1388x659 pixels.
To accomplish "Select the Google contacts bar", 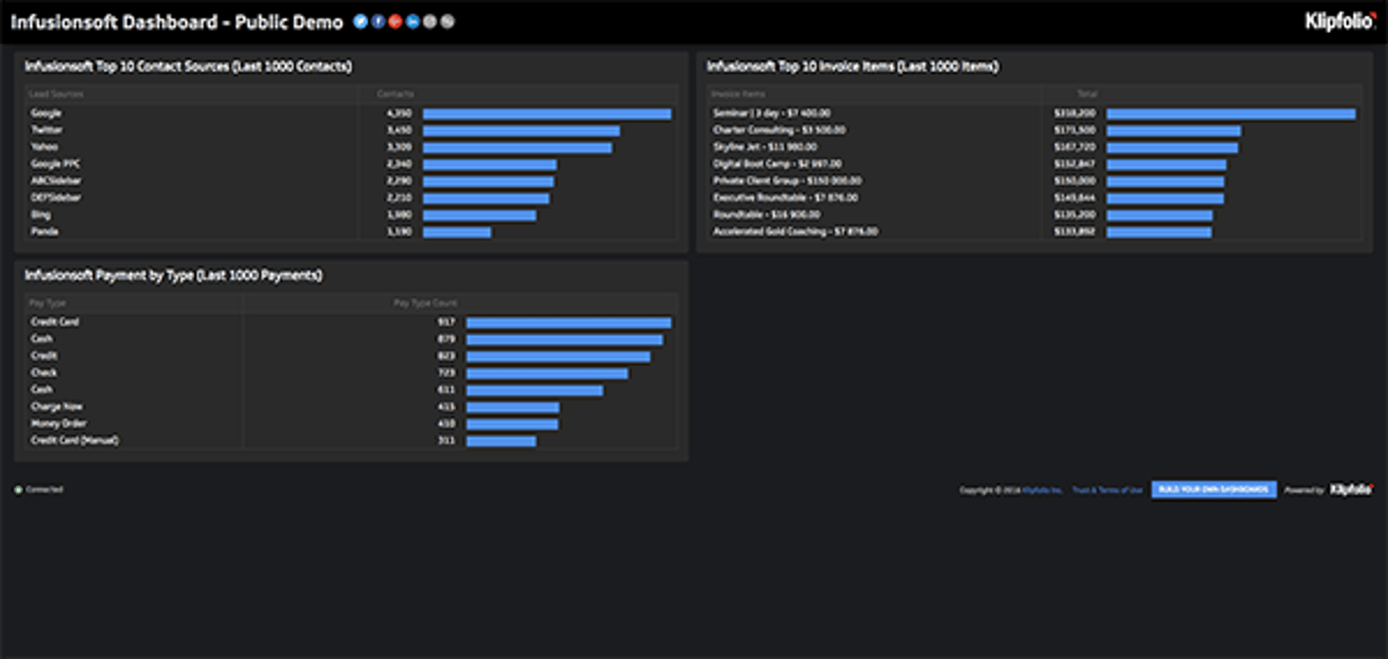I will point(547,114).
